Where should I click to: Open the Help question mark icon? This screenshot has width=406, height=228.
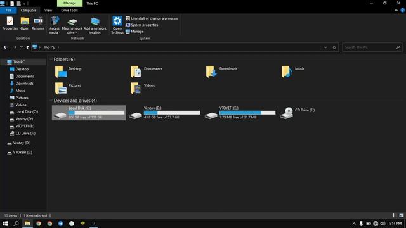click(x=403, y=10)
